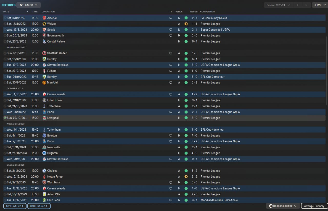The height and width of the screenshot is (211, 328).
Task: Toggle the checkmark for the Arsenal fixture
Action: click(x=5, y=18)
